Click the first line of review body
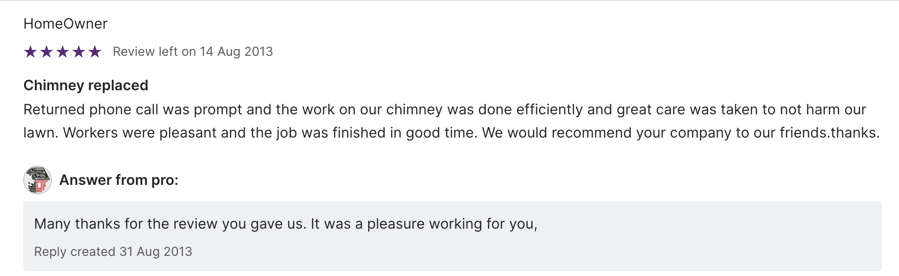The height and width of the screenshot is (276, 899). (x=444, y=109)
